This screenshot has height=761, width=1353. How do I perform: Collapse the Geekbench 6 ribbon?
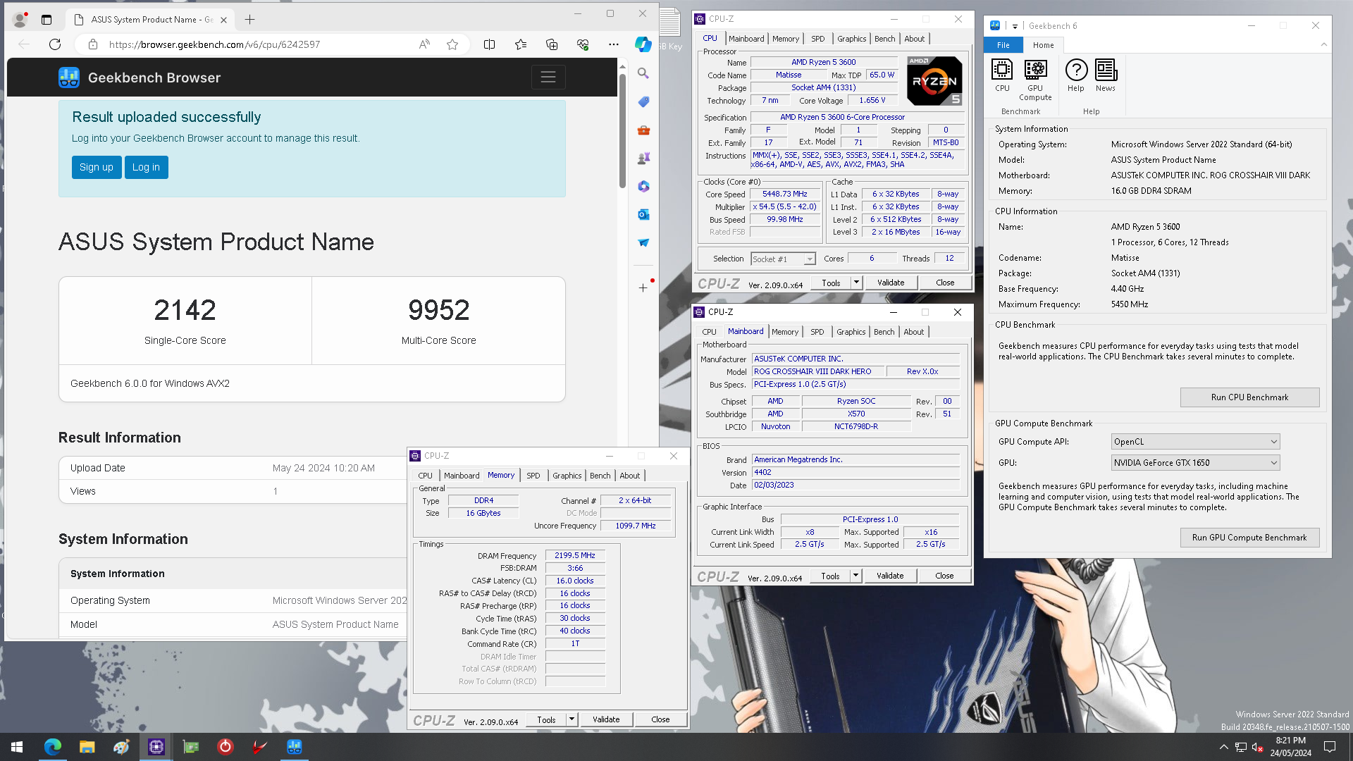tap(1323, 45)
